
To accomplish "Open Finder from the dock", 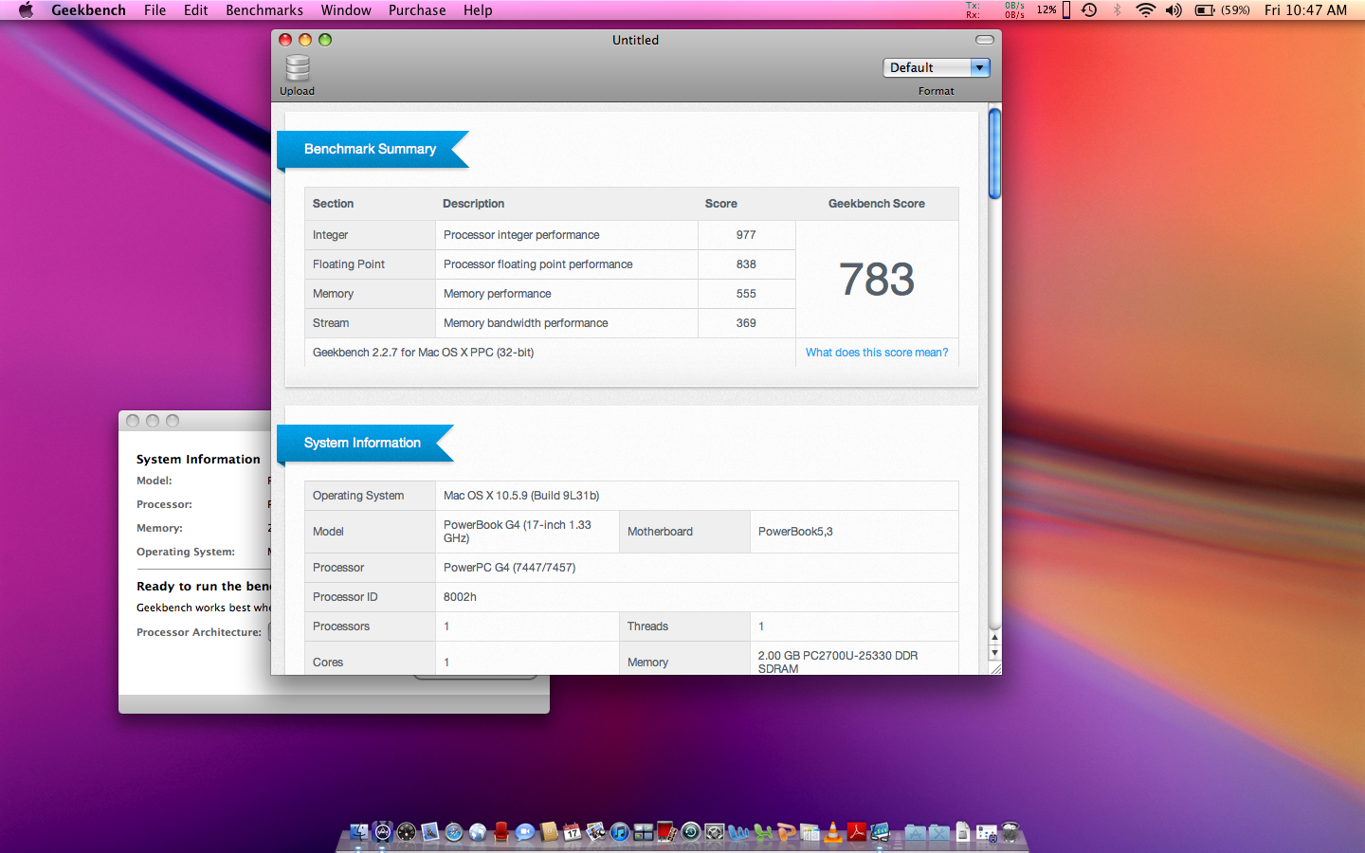I will [359, 832].
